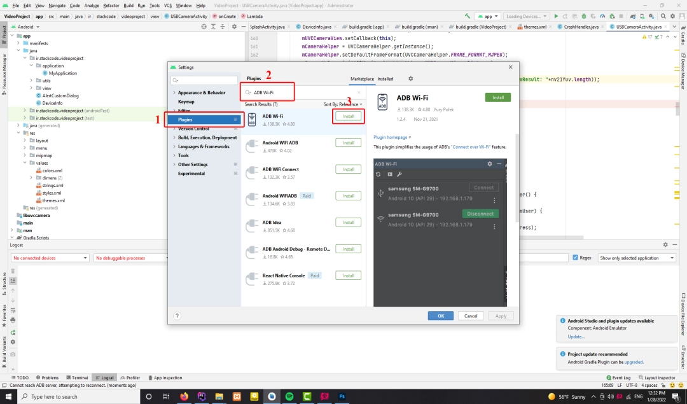The height and width of the screenshot is (404, 687).
Task: Expand Build, Execution, Deployment settings
Action: point(174,137)
